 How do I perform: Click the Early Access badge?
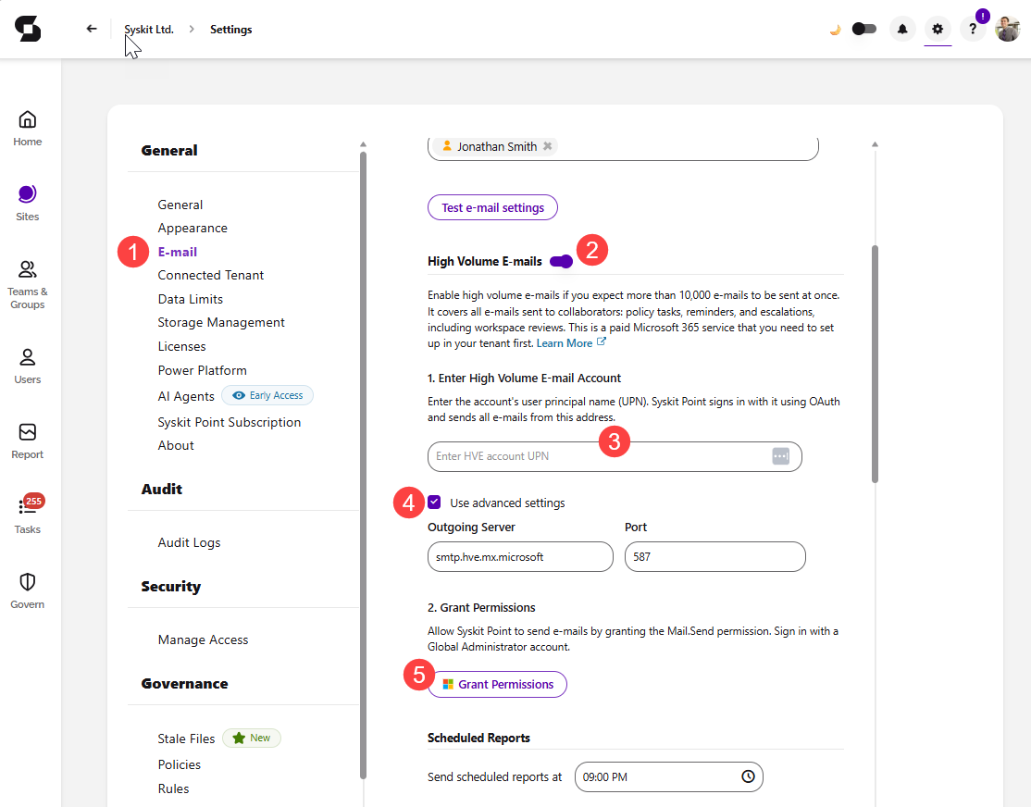click(267, 395)
